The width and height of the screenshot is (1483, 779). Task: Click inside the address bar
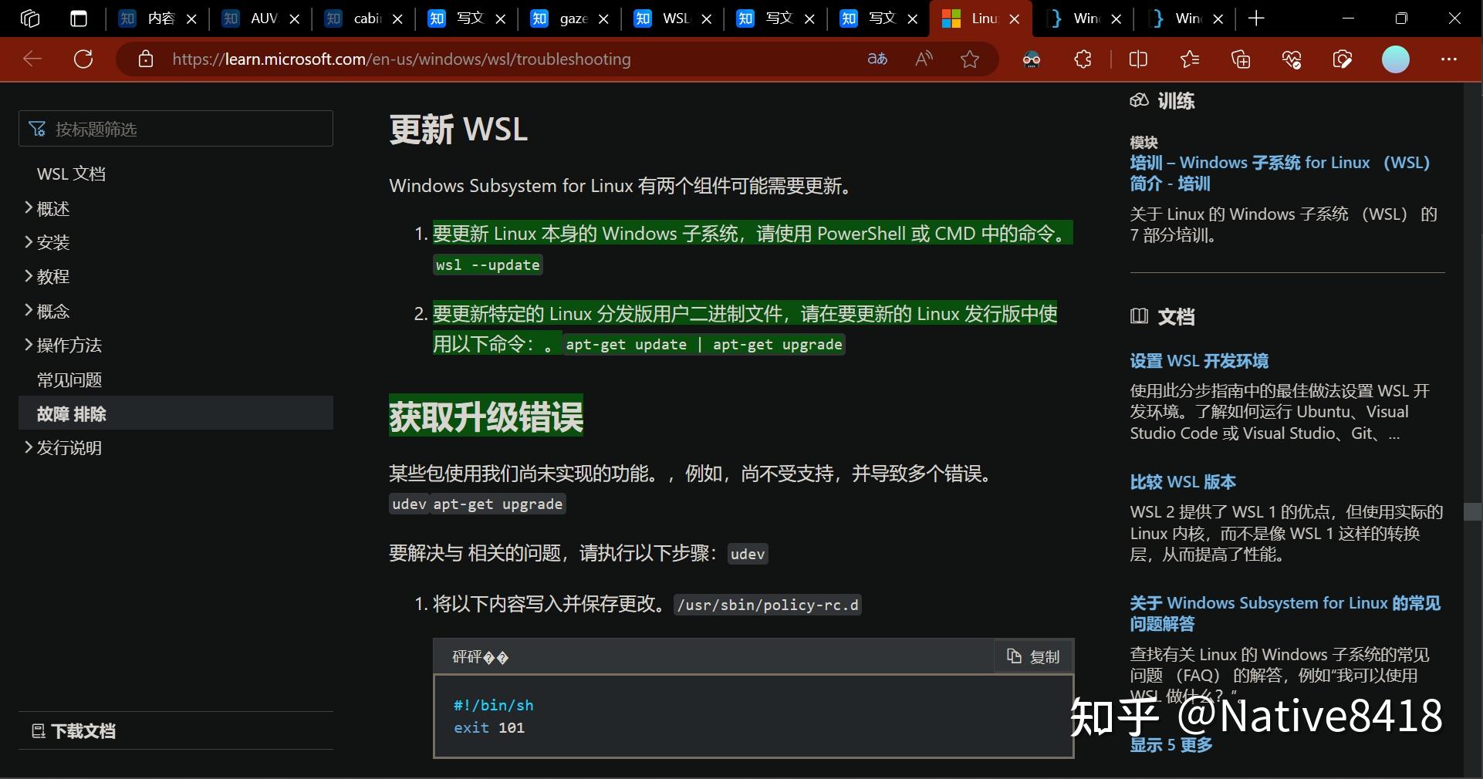click(463, 59)
